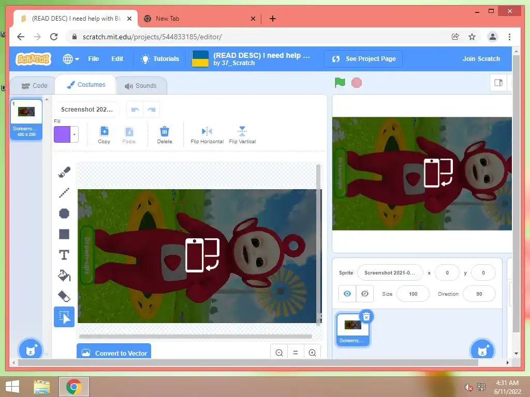
Task: Click the Choose a Costume cat button
Action: tap(31, 349)
